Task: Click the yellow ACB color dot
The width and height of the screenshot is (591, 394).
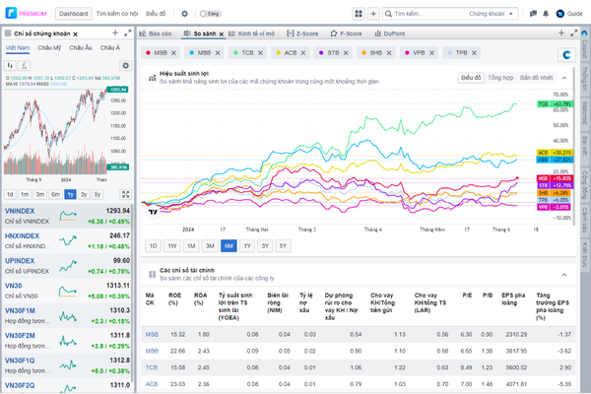Action: tap(278, 53)
